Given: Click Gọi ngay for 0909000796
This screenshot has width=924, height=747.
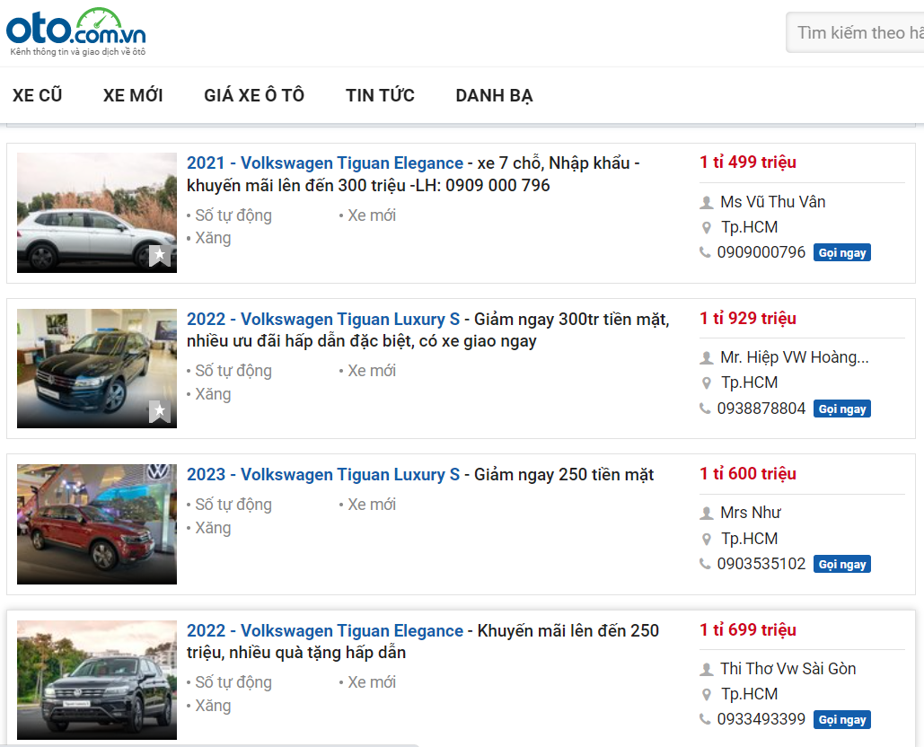Looking at the screenshot, I should click(842, 252).
